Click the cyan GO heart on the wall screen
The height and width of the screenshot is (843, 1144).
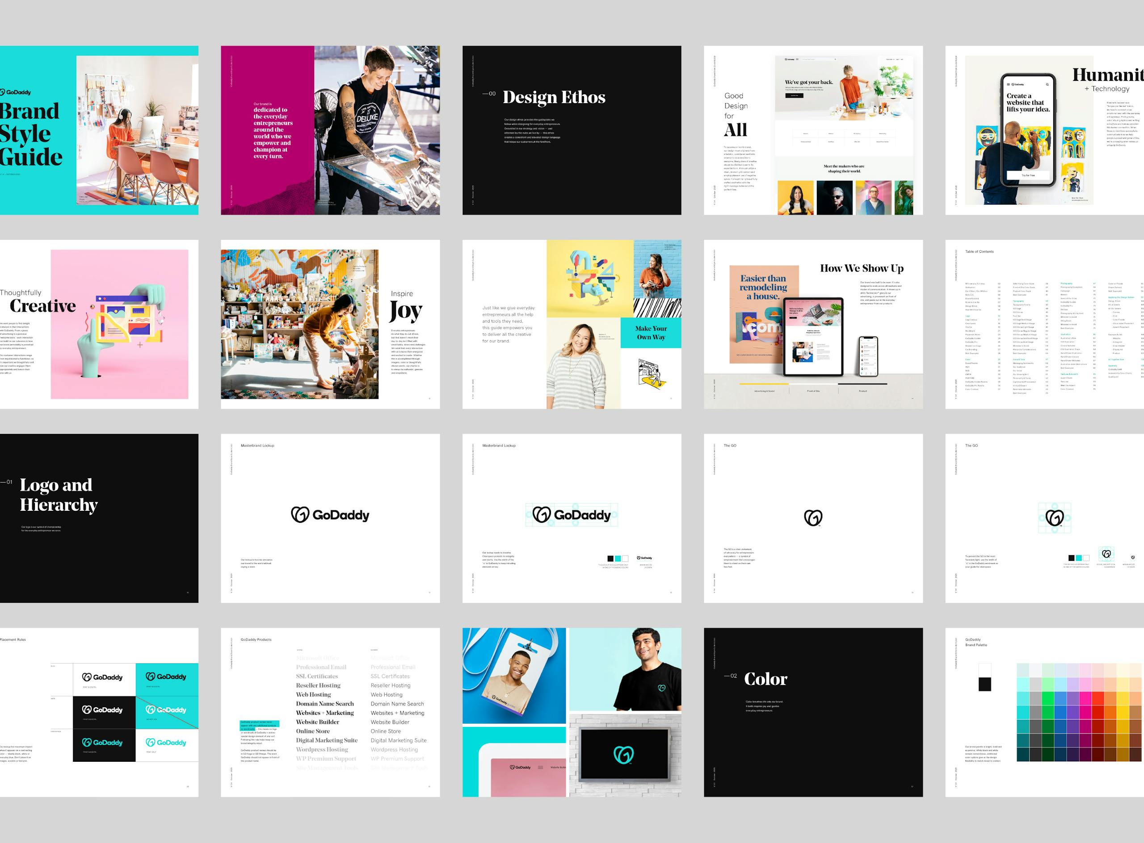tap(623, 755)
